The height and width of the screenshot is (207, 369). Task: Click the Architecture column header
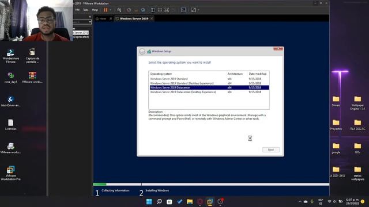click(x=235, y=74)
